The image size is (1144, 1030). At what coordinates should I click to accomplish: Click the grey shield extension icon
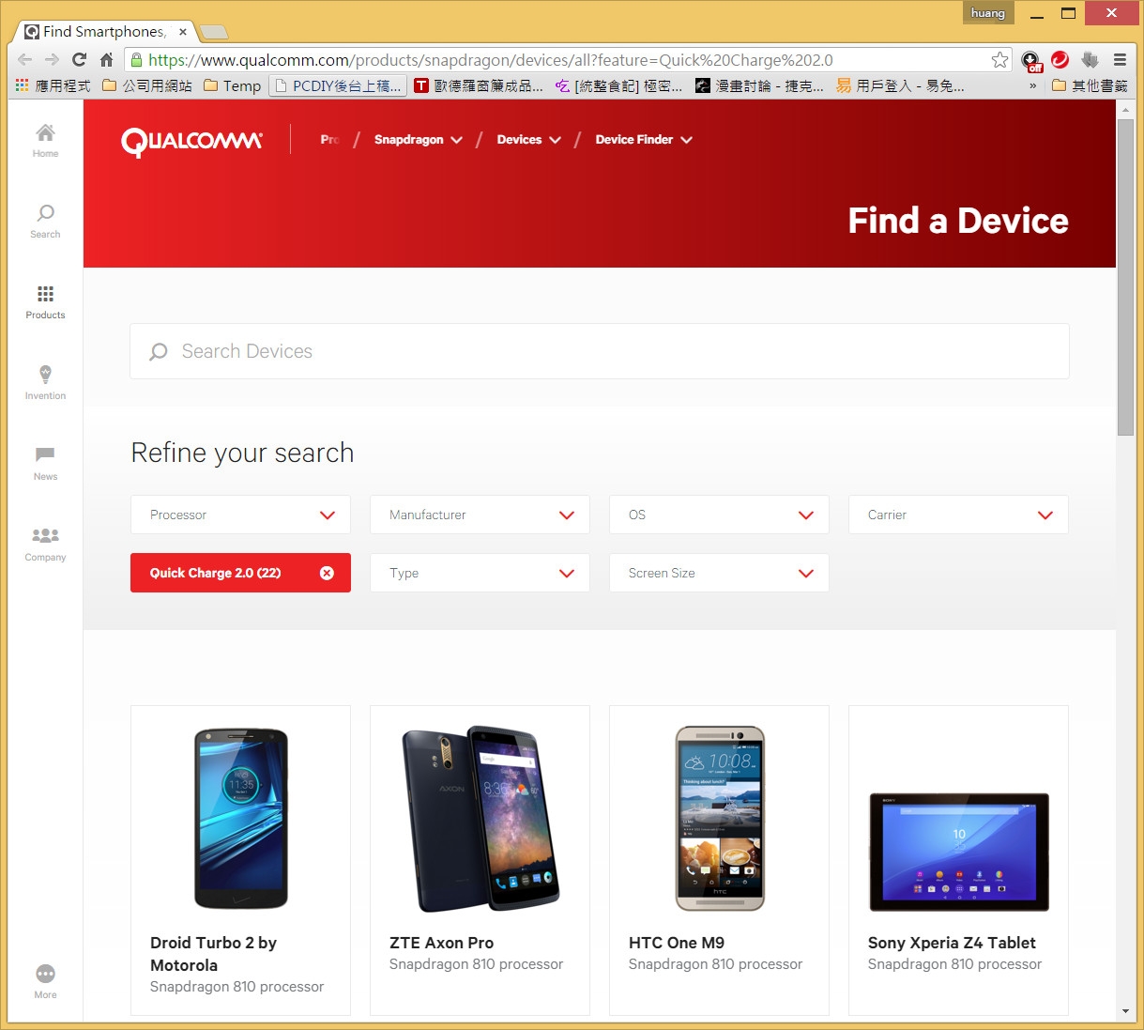(1090, 60)
